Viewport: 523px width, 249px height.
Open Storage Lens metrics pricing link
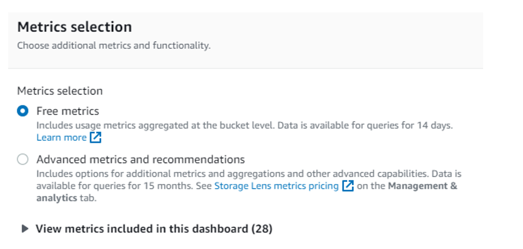point(276,186)
